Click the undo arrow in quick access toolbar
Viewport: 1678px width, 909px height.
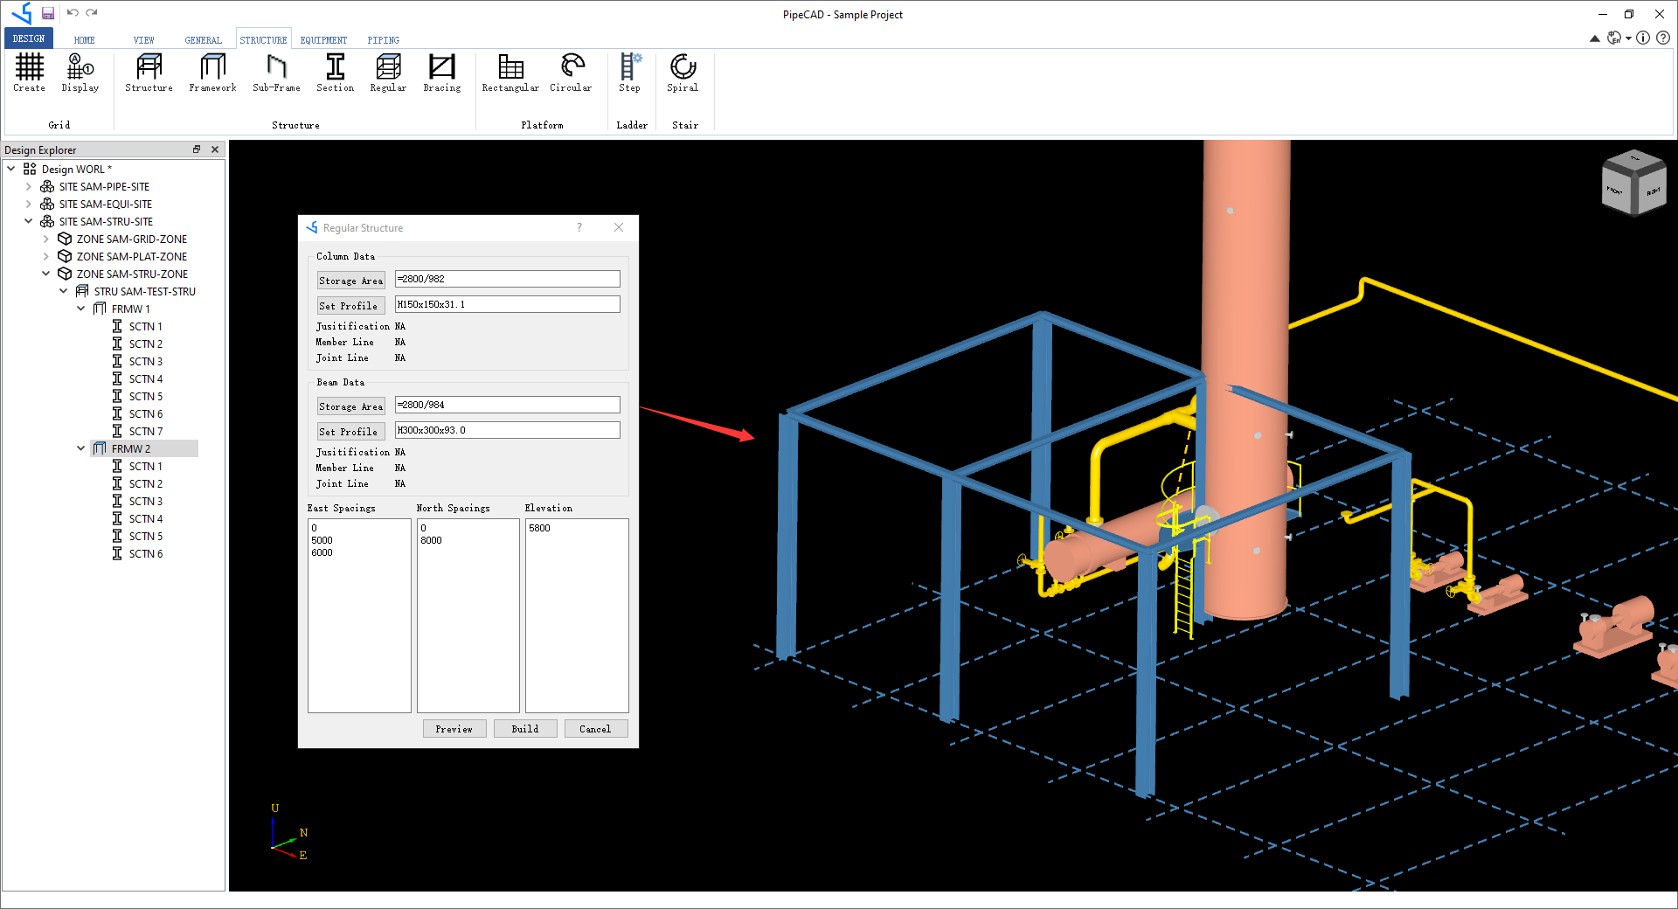[74, 13]
